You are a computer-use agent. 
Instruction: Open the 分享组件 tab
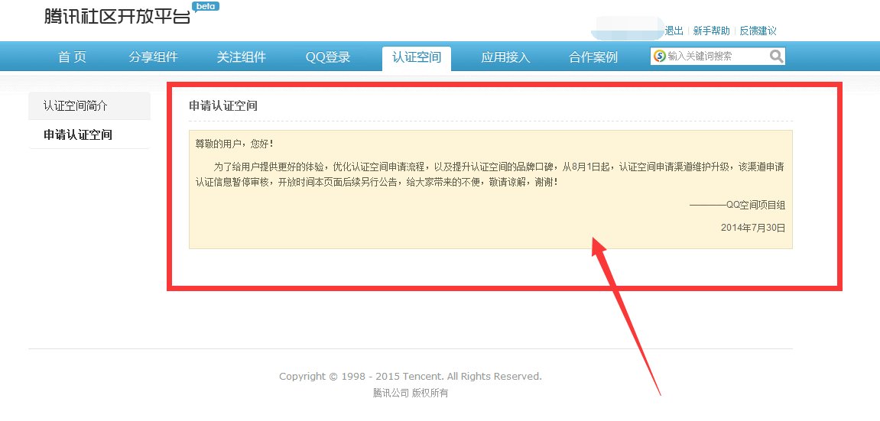coord(153,57)
